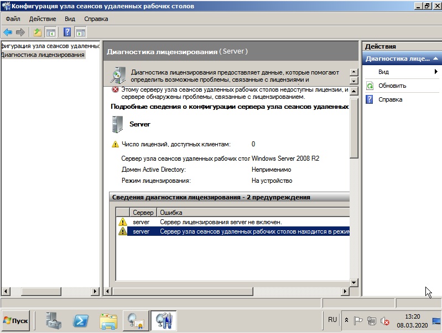The width and height of the screenshot is (442, 333).
Task: Click right arrow of main horizontal scrollbar
Action: point(345,291)
